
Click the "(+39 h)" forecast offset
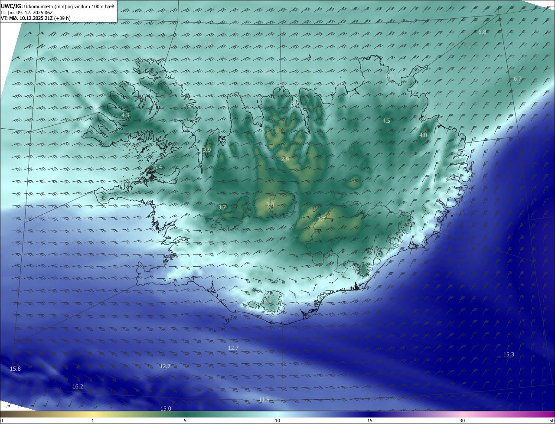[x=62, y=19]
